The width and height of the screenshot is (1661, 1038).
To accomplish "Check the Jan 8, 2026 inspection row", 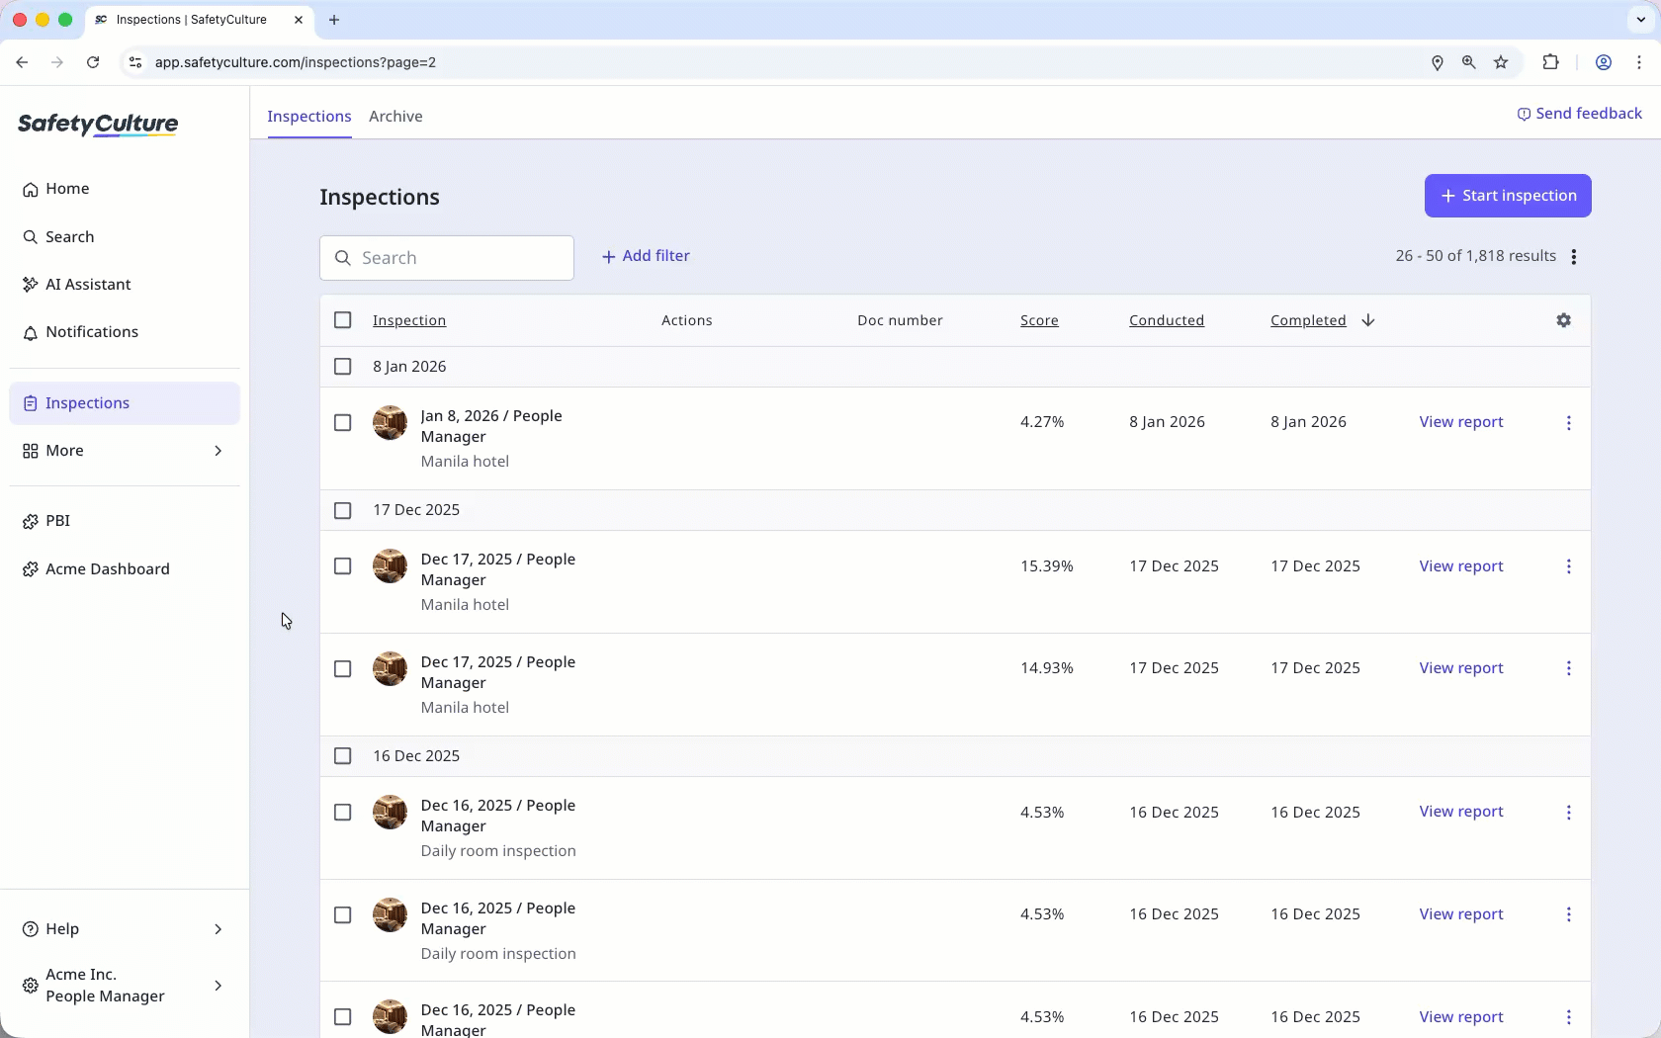I will tap(343, 423).
